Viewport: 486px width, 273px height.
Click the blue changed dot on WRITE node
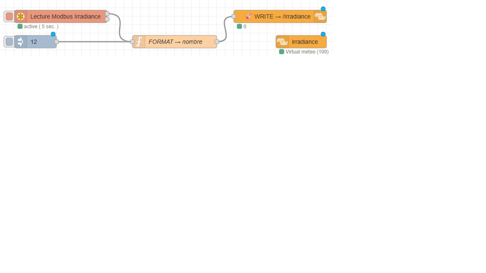(x=323, y=9)
